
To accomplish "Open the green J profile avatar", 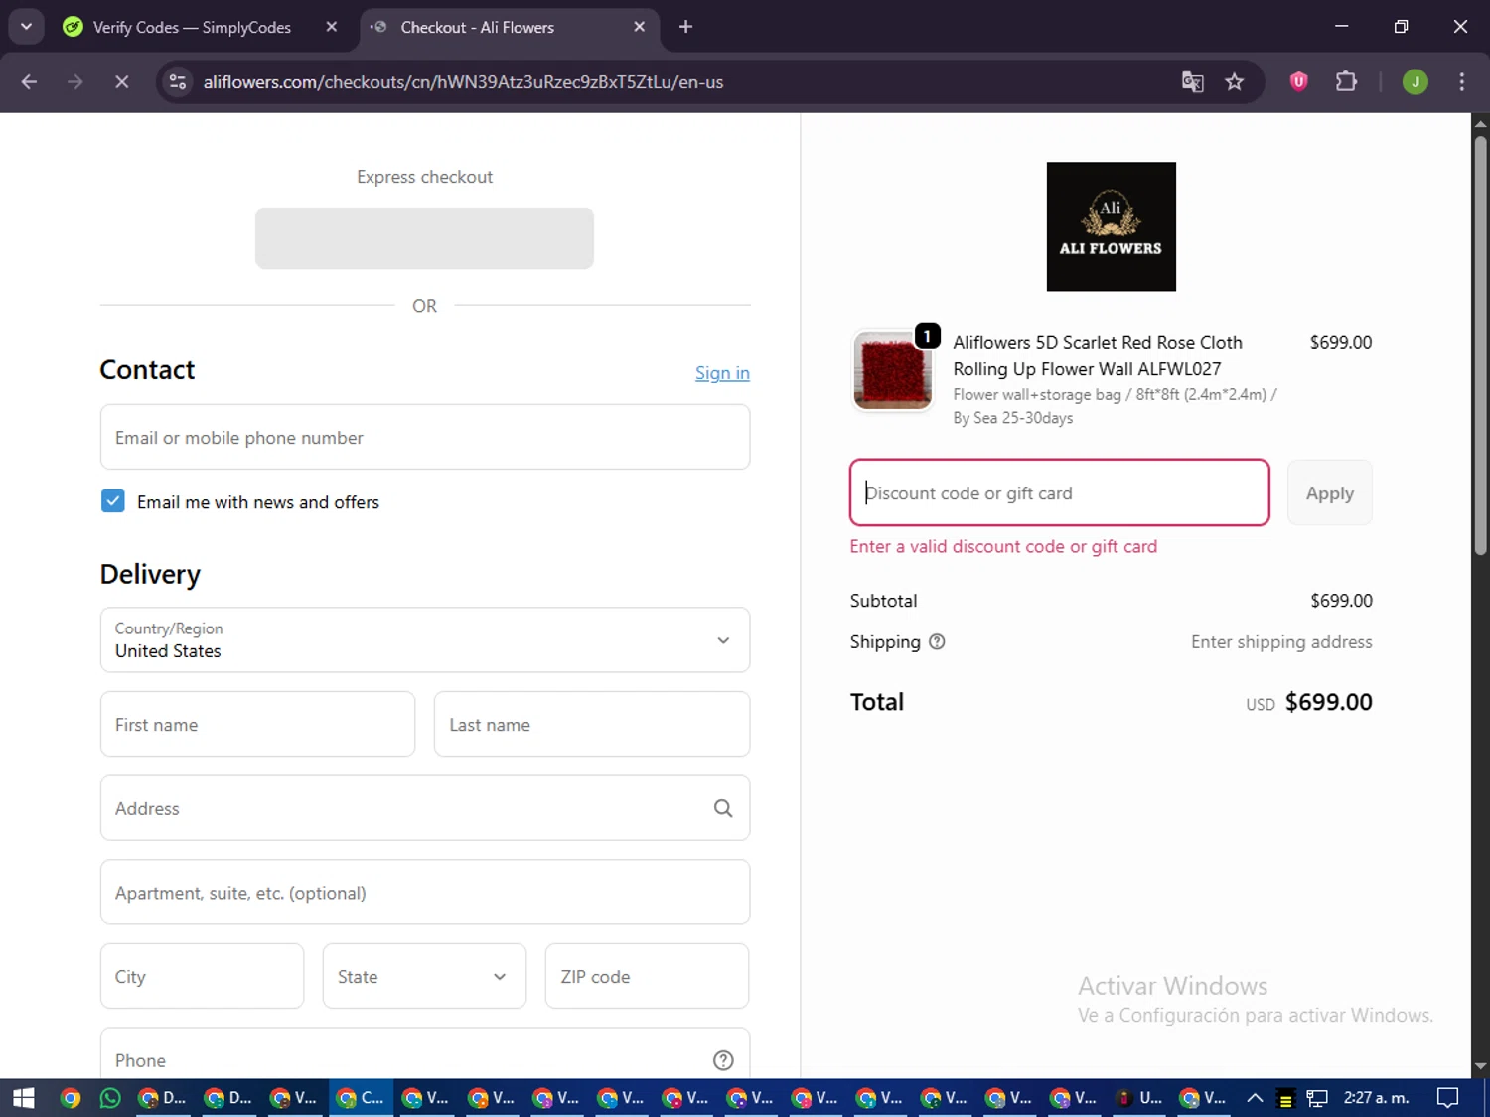I will (1415, 82).
